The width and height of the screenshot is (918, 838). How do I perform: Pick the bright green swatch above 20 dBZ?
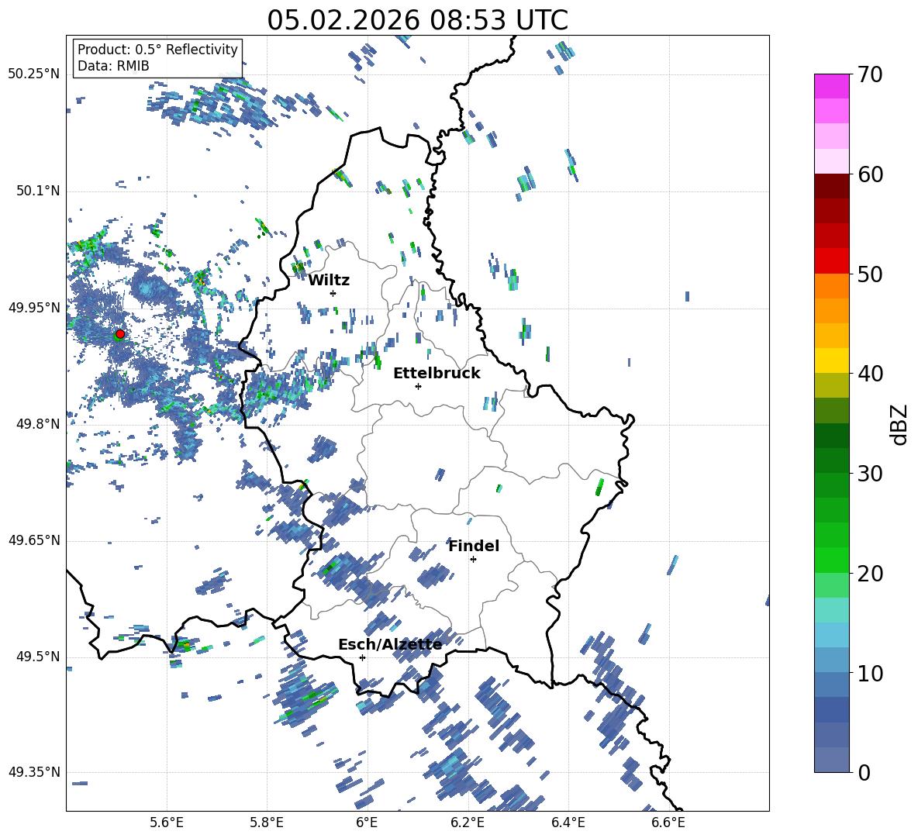pos(831,560)
